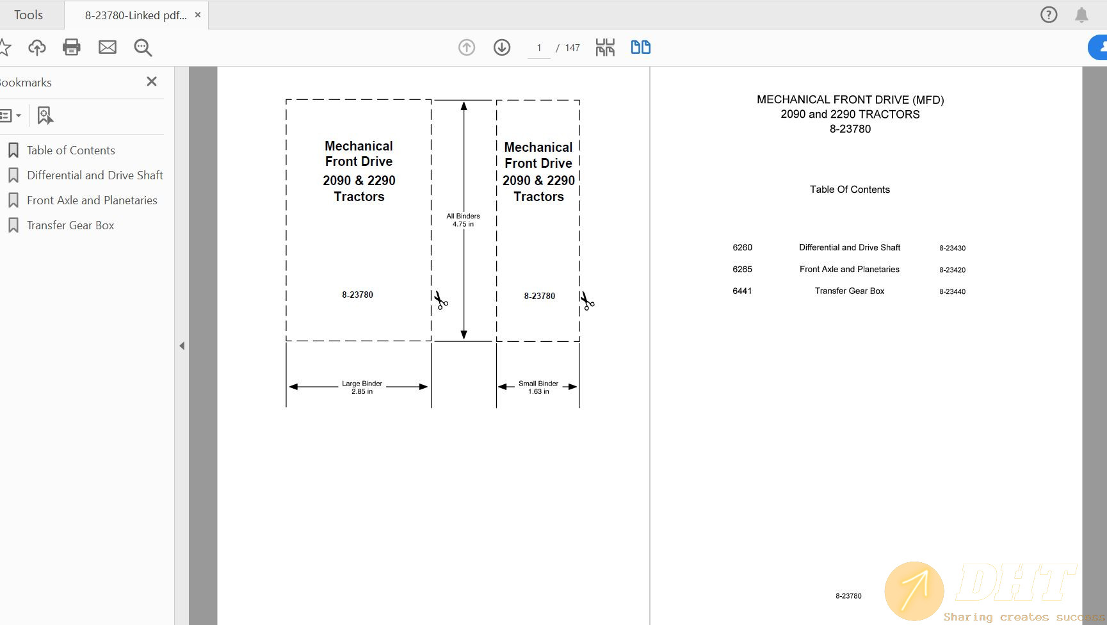
Task: Toggle the bookmarks list view icon
Action: 8,115
